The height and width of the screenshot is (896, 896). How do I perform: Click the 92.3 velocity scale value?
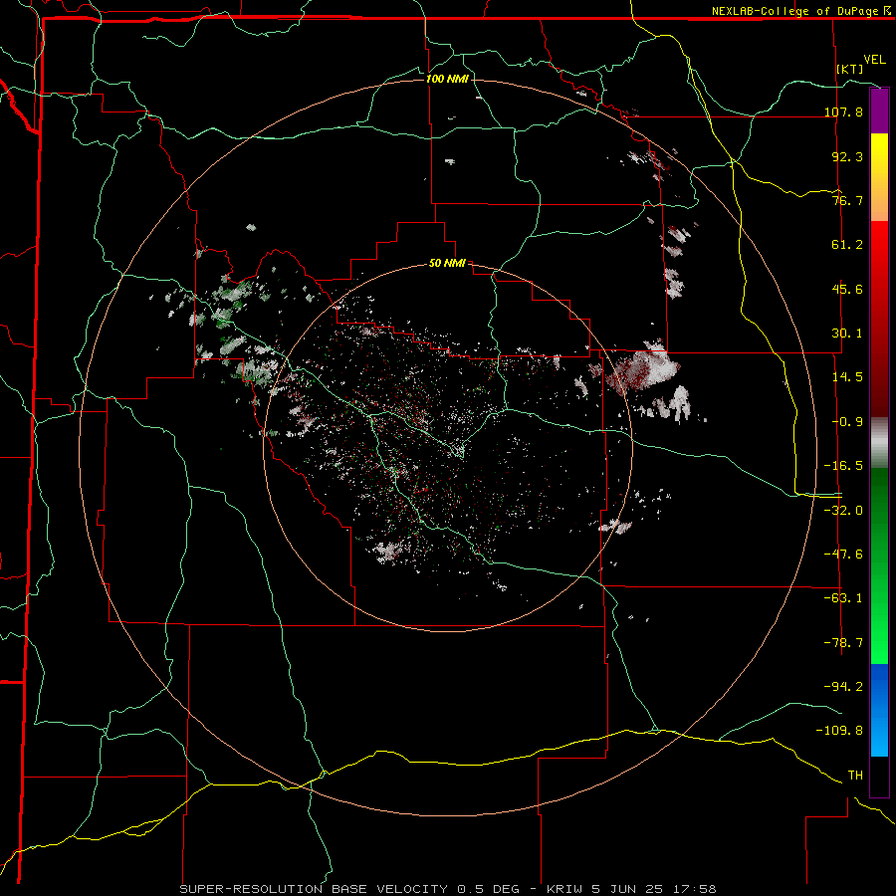tap(847, 156)
